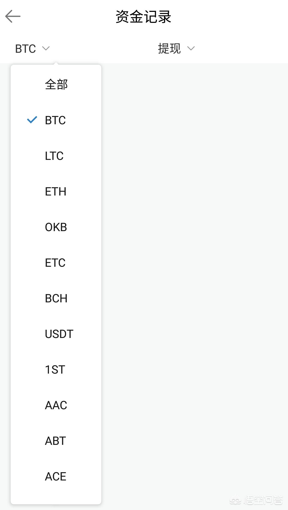
Task: Click the 悟空问答 watermark logo
Action: click(x=256, y=500)
